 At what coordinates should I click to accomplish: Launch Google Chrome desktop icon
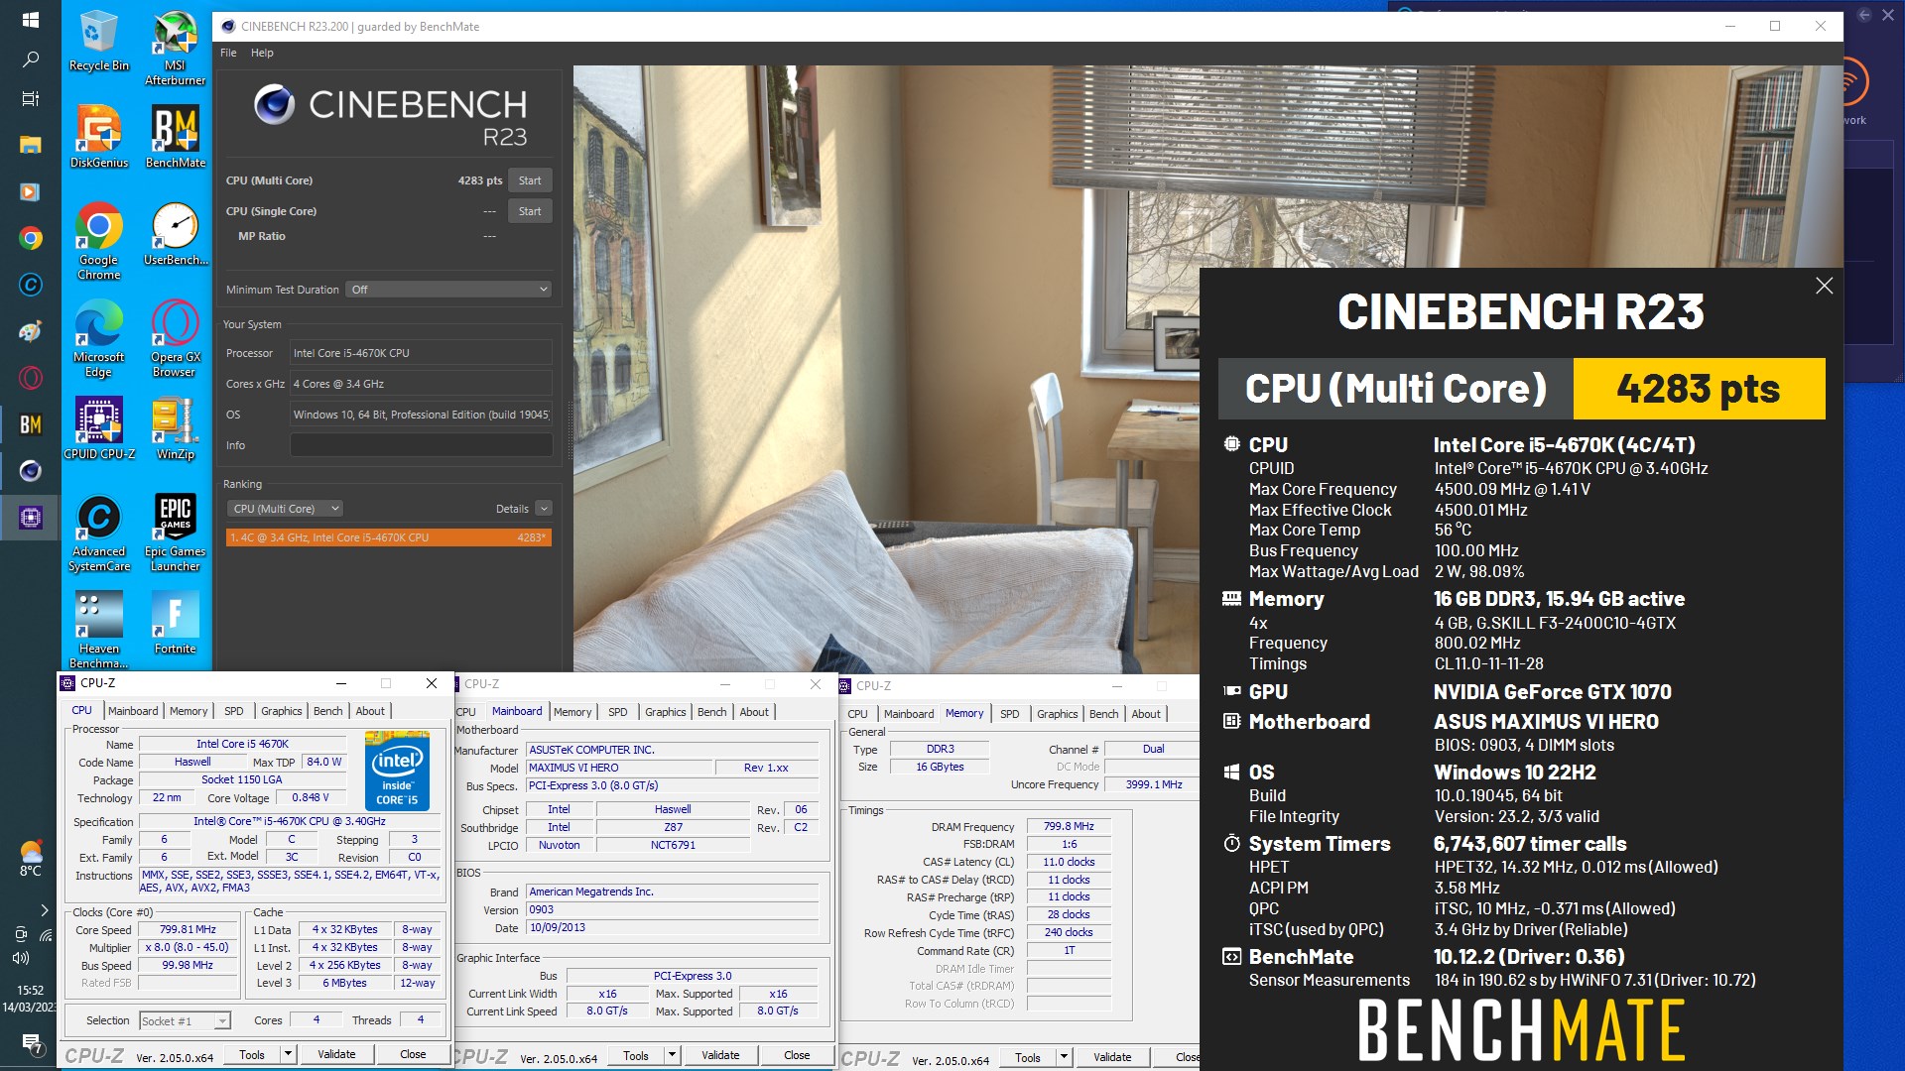point(98,241)
